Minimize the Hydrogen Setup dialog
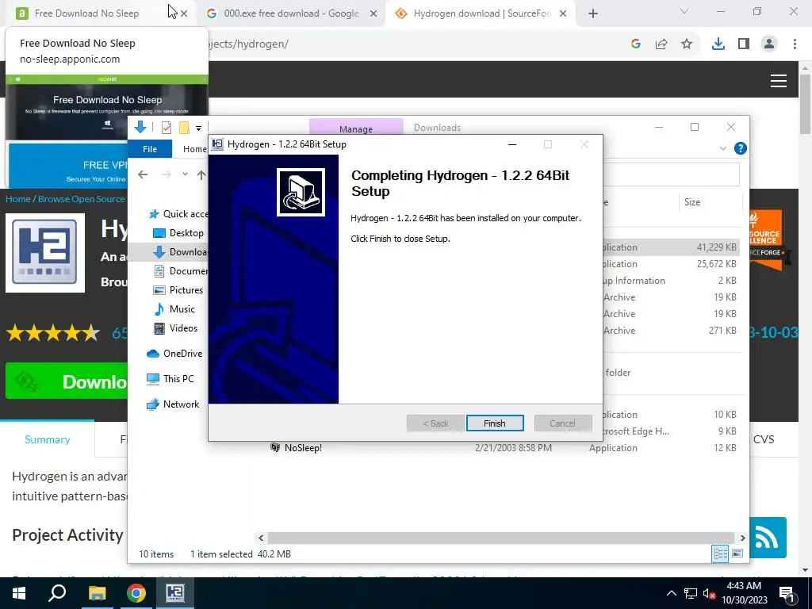Screen dimensions: 812x609 point(512,144)
